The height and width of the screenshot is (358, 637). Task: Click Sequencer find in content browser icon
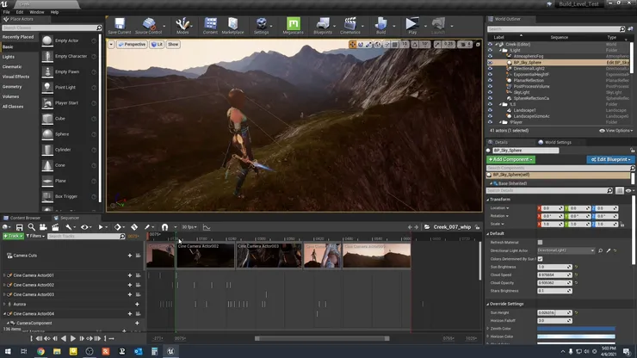[x=31, y=227]
